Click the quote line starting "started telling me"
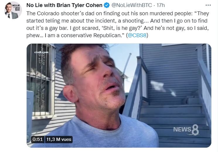Image resolution: width=218 pixels, height=152 pixels. 117,21
